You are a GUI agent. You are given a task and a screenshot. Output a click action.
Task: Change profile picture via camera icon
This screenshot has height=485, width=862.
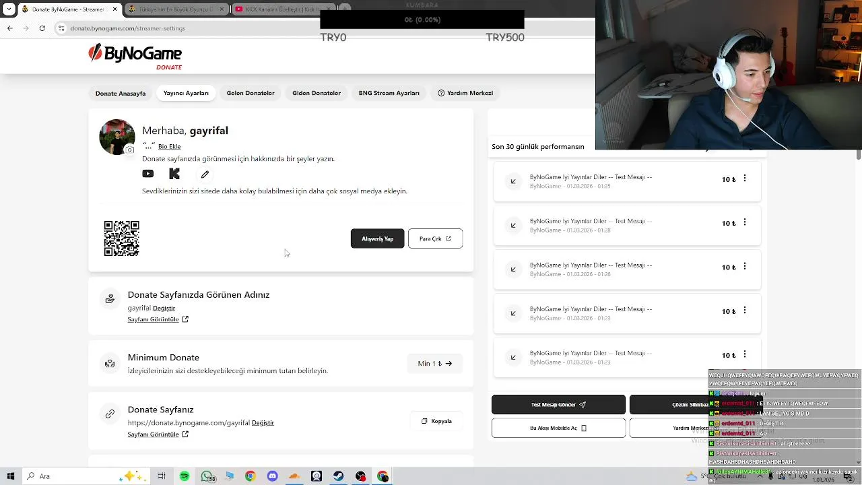click(x=130, y=150)
